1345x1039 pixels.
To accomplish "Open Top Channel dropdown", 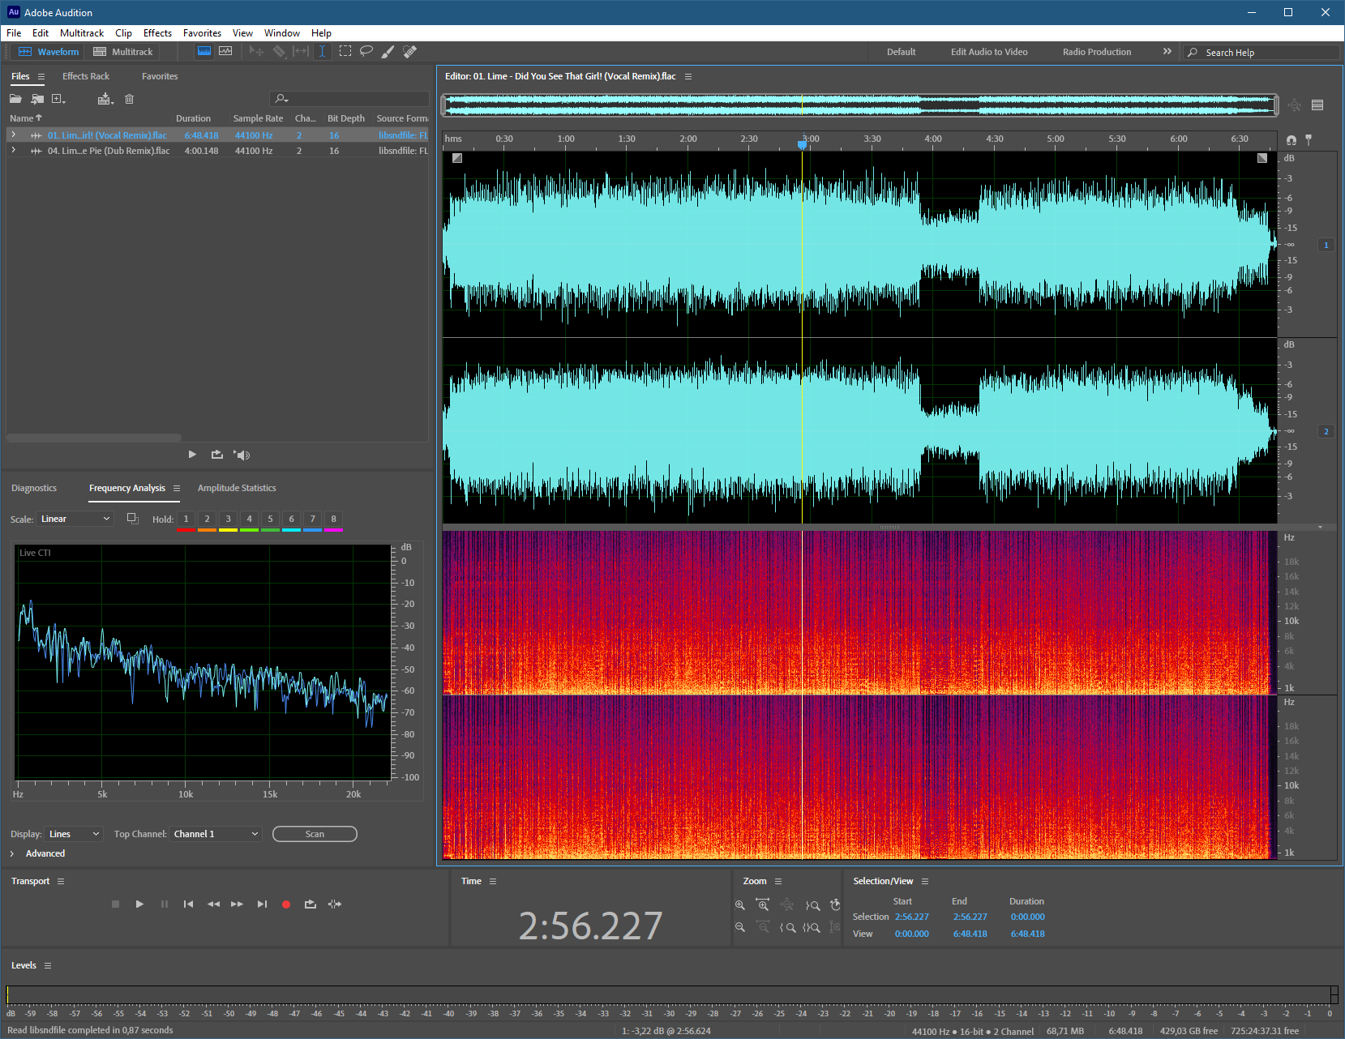I will click(x=216, y=834).
